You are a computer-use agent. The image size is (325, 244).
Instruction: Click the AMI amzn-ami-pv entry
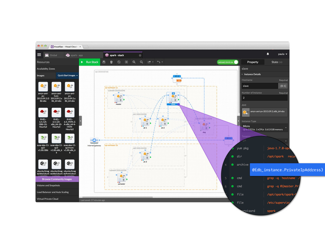pyautogui.click(x=264, y=112)
